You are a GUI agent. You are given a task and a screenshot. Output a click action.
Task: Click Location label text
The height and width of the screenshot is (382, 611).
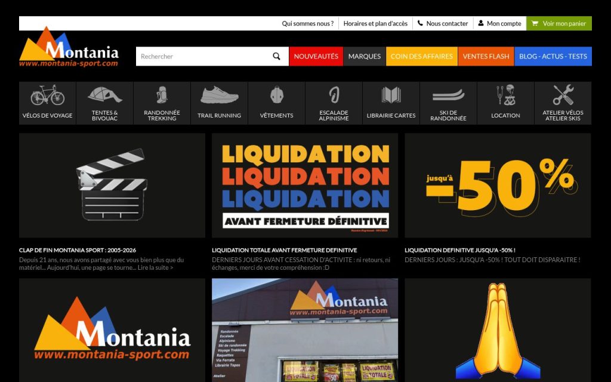click(x=506, y=115)
